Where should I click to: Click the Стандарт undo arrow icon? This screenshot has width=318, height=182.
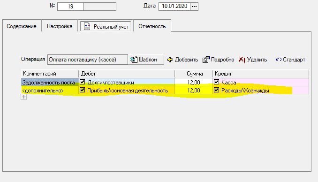pos(278,60)
